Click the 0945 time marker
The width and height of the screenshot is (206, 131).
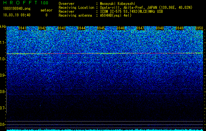pyautogui.click(x=101, y=28)
